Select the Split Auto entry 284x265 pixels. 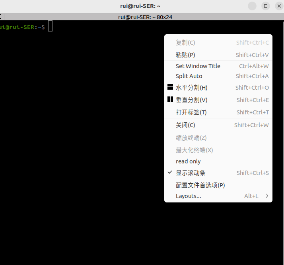[x=189, y=76]
